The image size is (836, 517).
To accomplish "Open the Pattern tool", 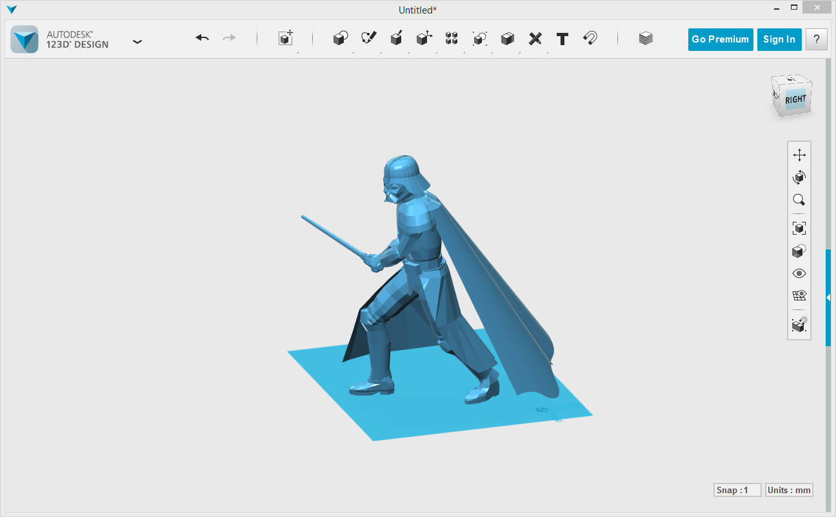I will click(452, 39).
